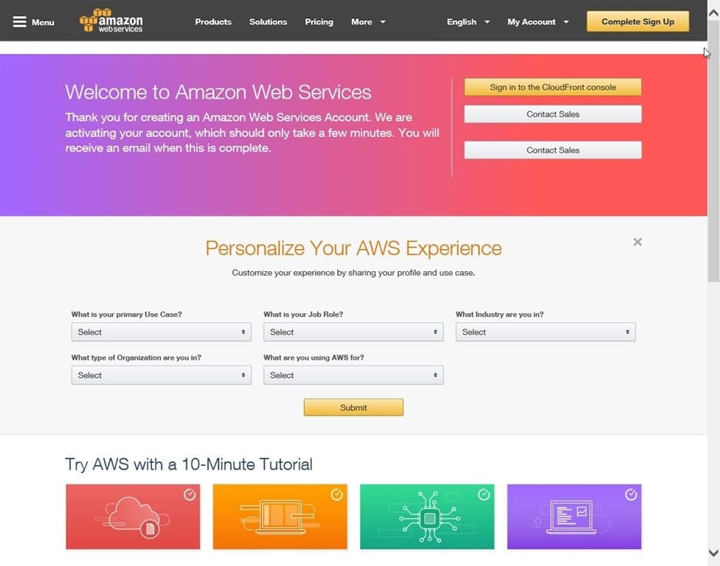Open the Products menu
720x566 pixels.
pos(213,21)
